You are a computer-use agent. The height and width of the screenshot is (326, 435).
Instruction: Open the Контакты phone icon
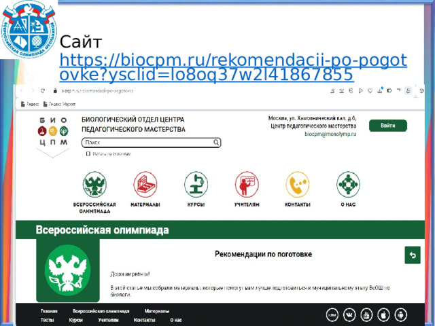298,184
